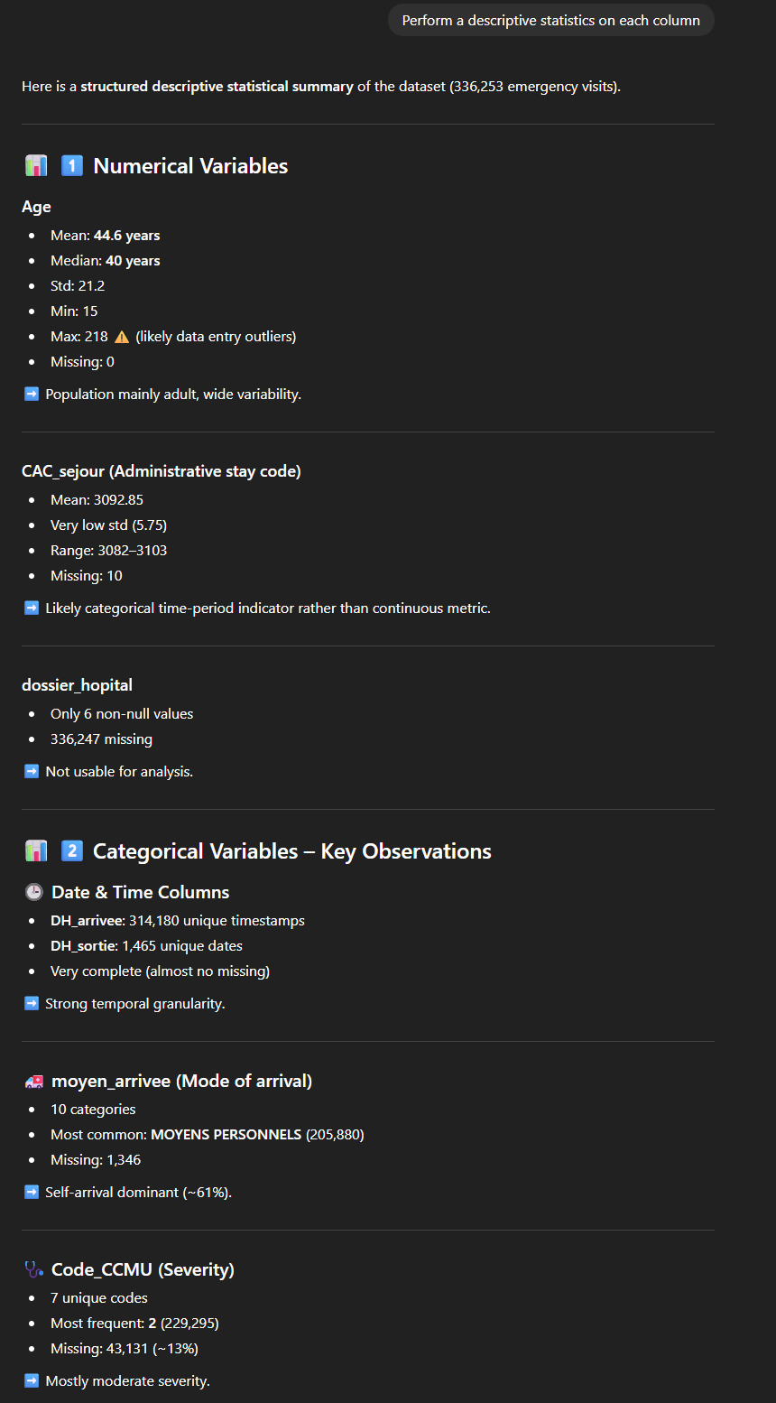This screenshot has width=776, height=1403.
Task: Click the 'CAC_sejour (Administrative stay code)' heading
Action: click(x=162, y=471)
